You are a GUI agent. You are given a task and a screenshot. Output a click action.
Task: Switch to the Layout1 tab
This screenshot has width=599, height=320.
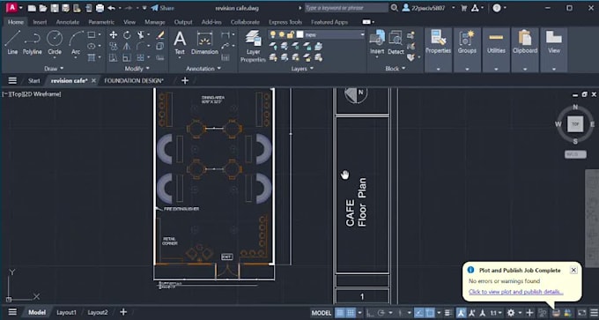pyautogui.click(x=66, y=313)
